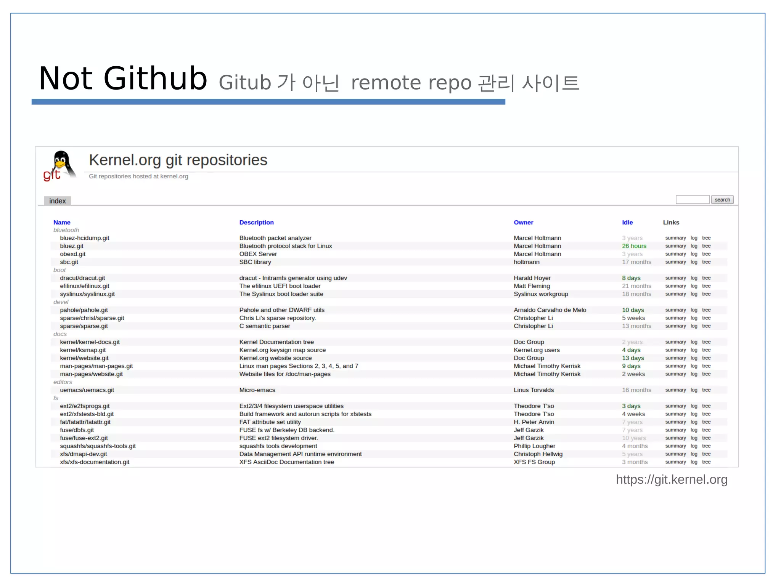
Task: Open squashfs/squashfs-tools.git repository
Action: click(x=98, y=446)
